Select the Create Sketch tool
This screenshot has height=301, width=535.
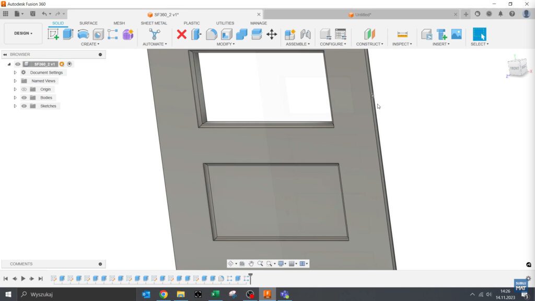(55, 34)
